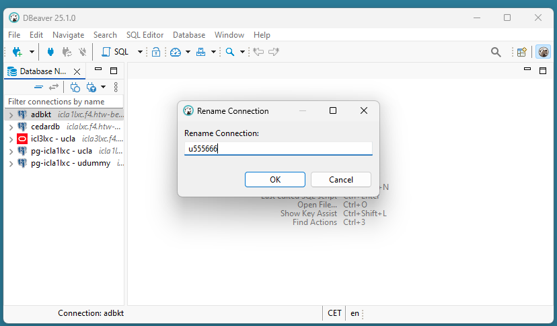This screenshot has height=326, width=557.
Task: Maximize the Rename Connection dialog
Action: 333,110
